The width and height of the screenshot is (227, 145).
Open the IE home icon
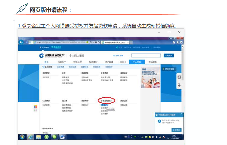[x=174, y=42]
